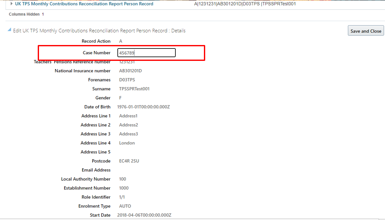Click the Establishment Number value 1000
The width and height of the screenshot is (385, 220).
[x=124, y=188]
